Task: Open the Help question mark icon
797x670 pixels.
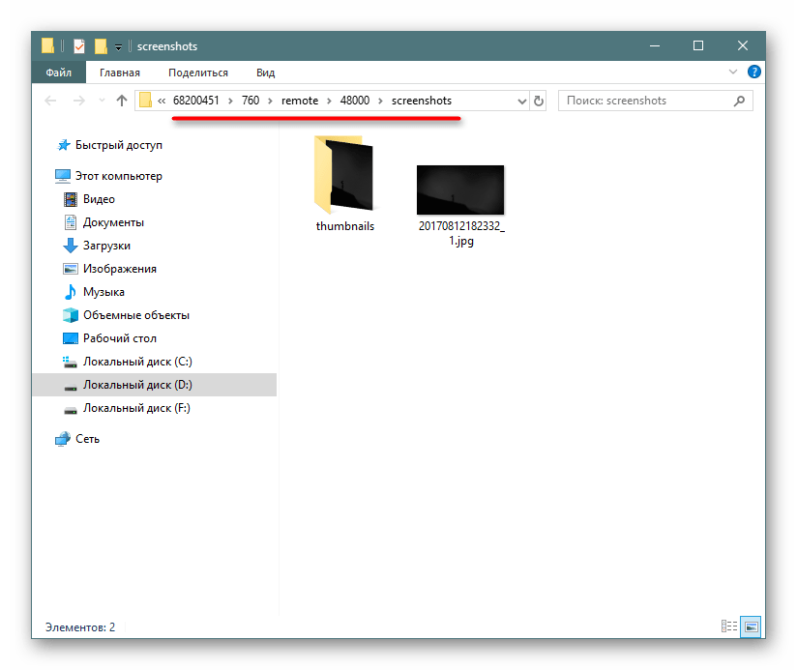Action: (755, 73)
